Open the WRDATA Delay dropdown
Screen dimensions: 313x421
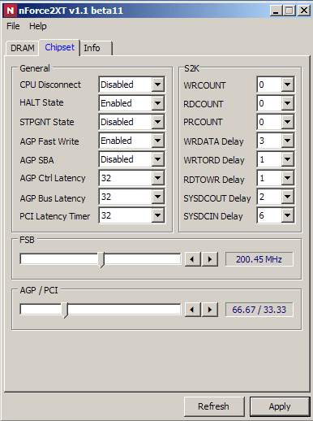tap(276, 141)
